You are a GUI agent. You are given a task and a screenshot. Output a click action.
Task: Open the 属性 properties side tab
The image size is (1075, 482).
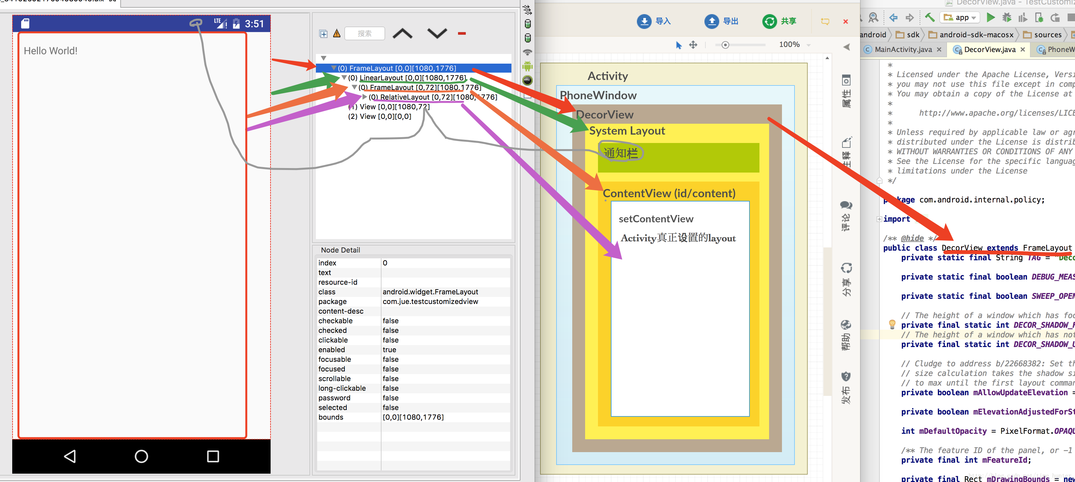pos(846,91)
